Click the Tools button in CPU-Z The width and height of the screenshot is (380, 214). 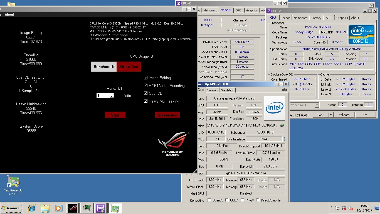click(x=321, y=115)
